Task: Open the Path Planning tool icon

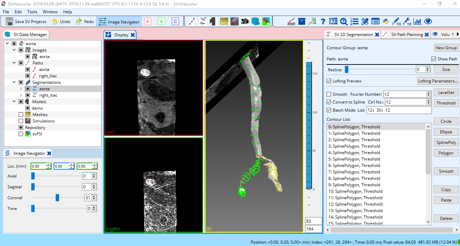Action: [x=192, y=21]
